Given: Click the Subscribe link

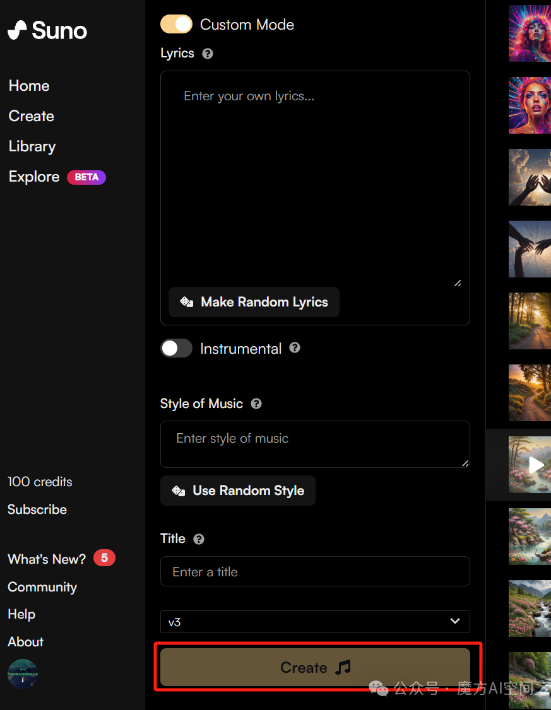Looking at the screenshot, I should tap(37, 509).
